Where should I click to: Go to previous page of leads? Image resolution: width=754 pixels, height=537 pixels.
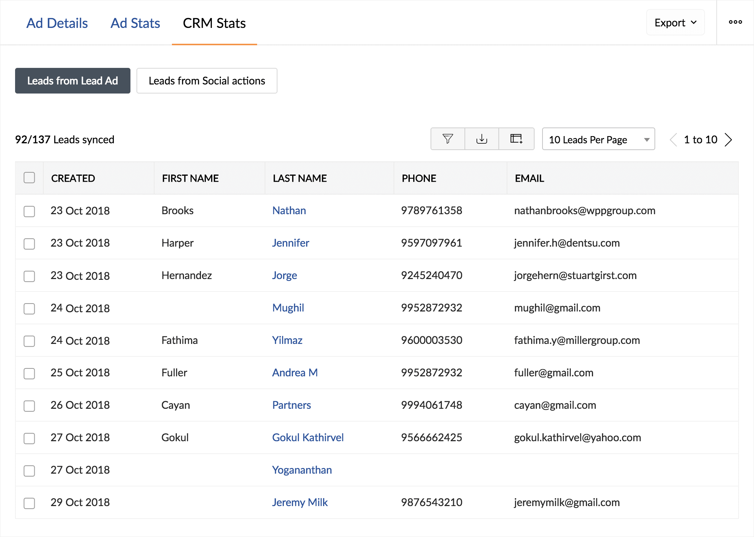click(x=673, y=140)
